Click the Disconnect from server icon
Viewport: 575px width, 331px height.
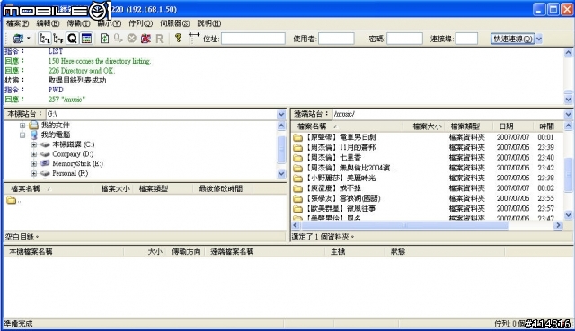tap(146, 39)
